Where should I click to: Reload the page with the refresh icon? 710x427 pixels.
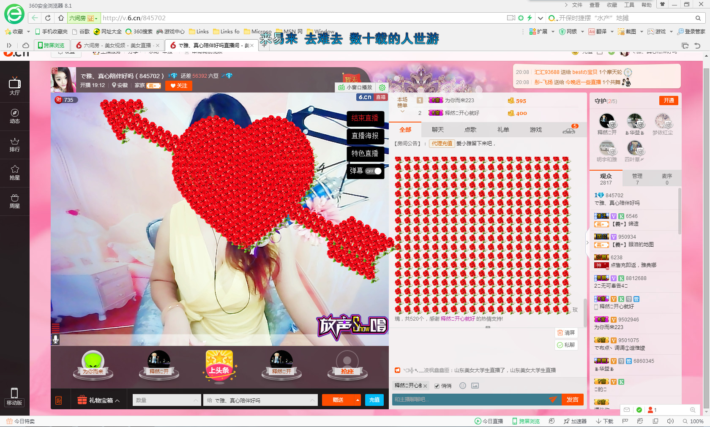(48, 18)
